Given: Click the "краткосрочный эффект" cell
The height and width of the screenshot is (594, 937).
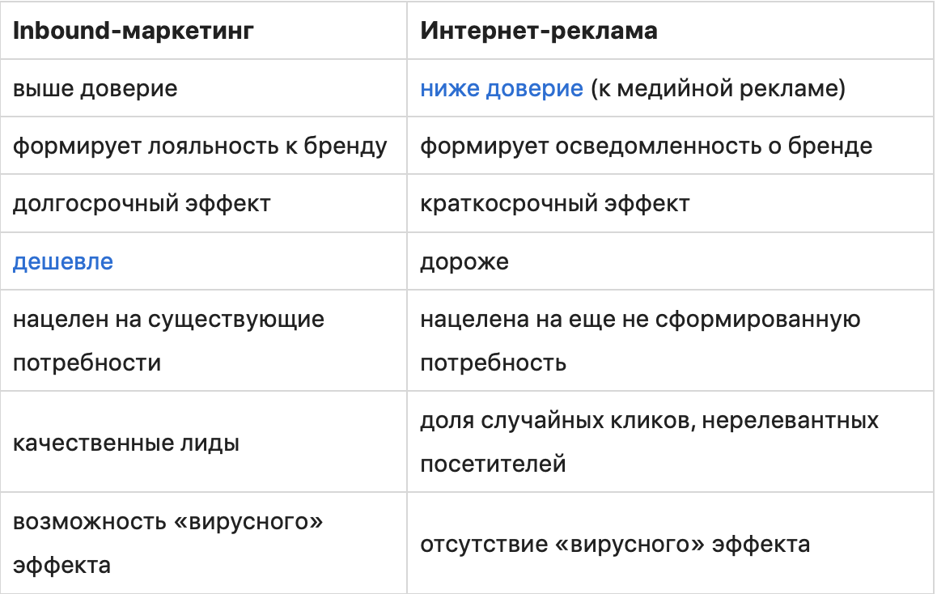Looking at the screenshot, I should click(x=554, y=203).
